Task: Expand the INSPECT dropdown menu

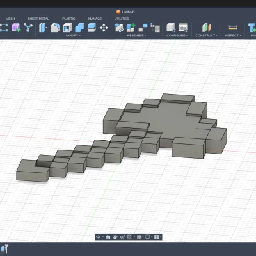Action: pos(233,35)
